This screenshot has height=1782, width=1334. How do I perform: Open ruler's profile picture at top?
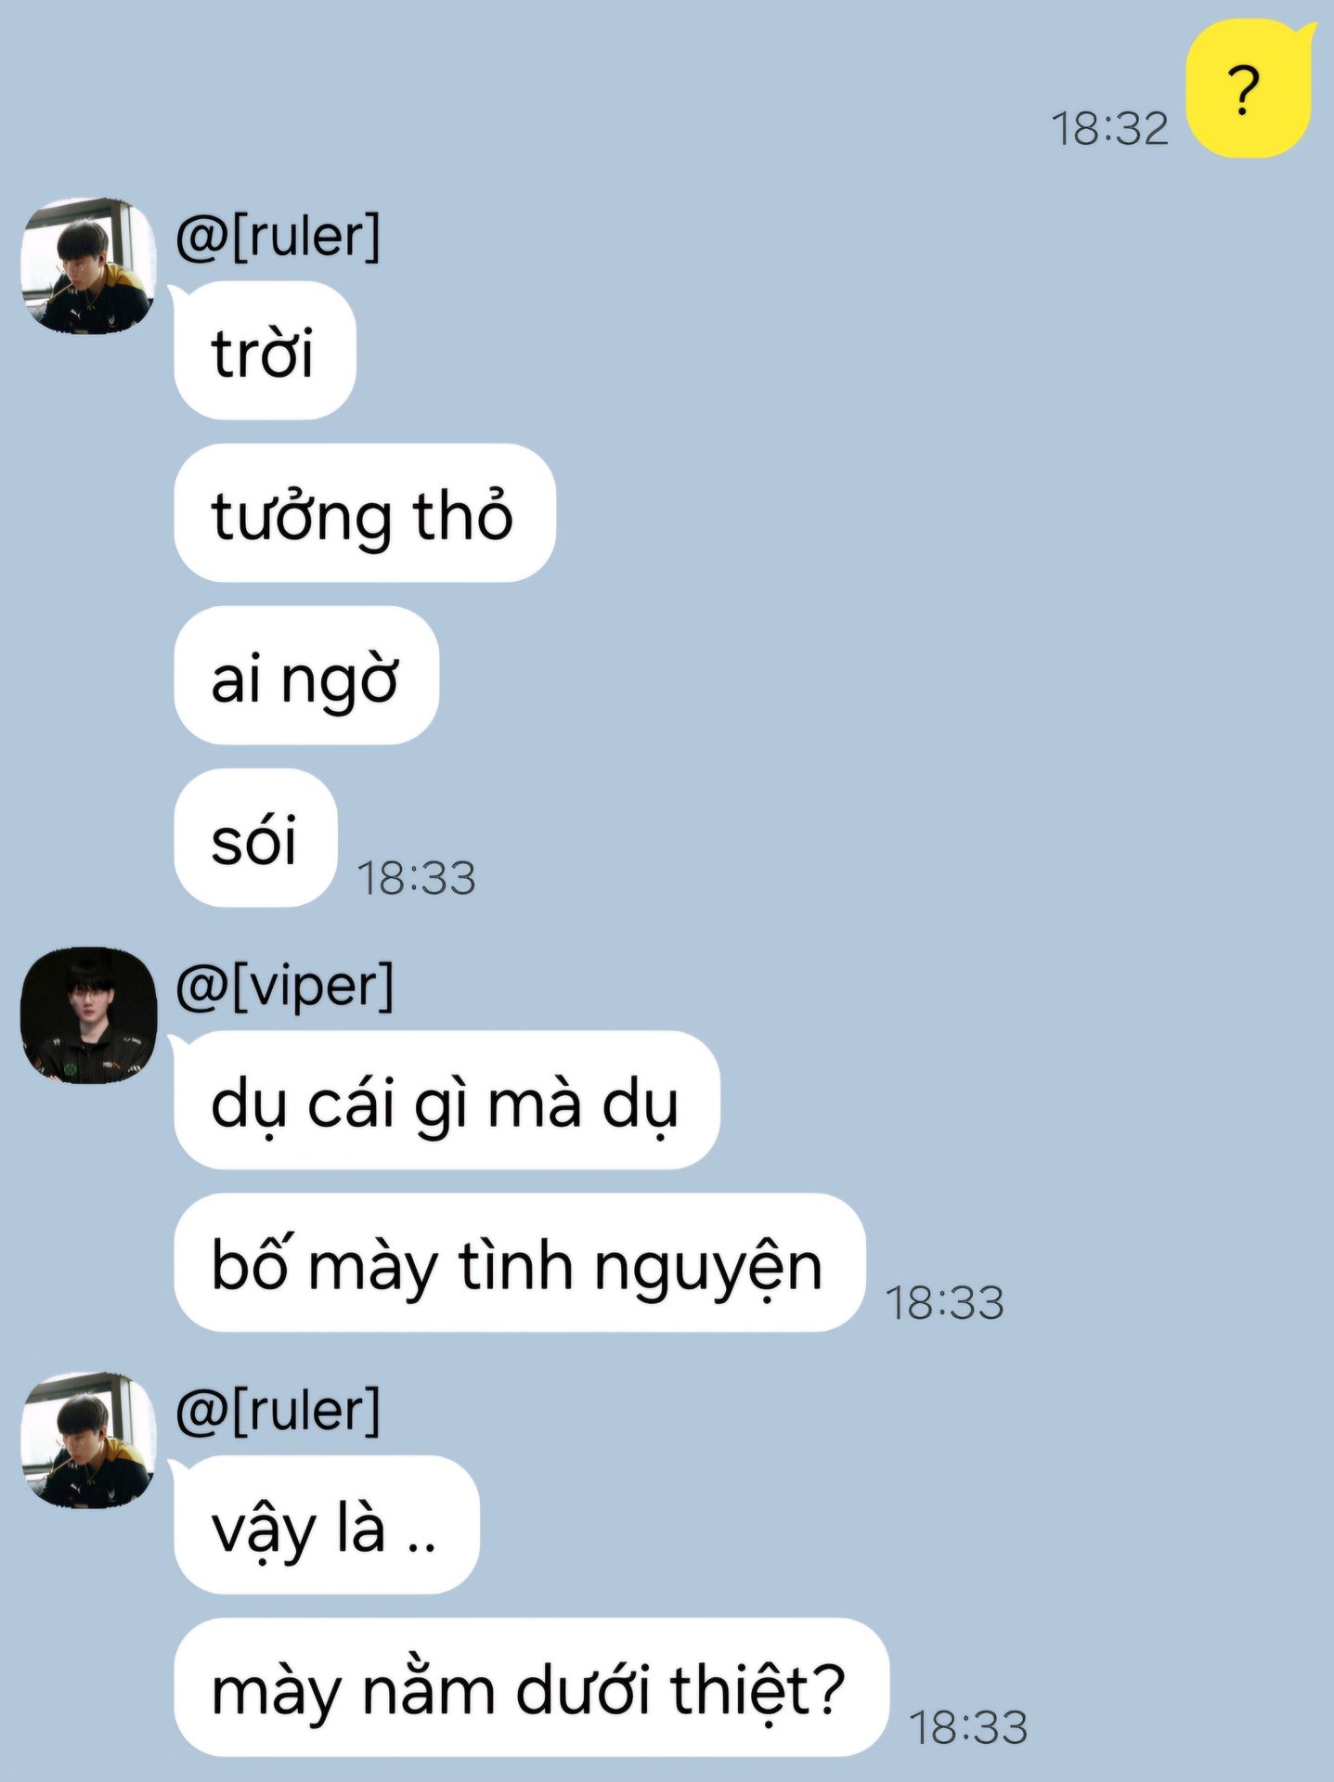[x=88, y=265]
